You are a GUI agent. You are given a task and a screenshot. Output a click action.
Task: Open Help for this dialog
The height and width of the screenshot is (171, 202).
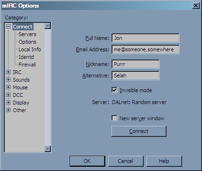coord(164,161)
